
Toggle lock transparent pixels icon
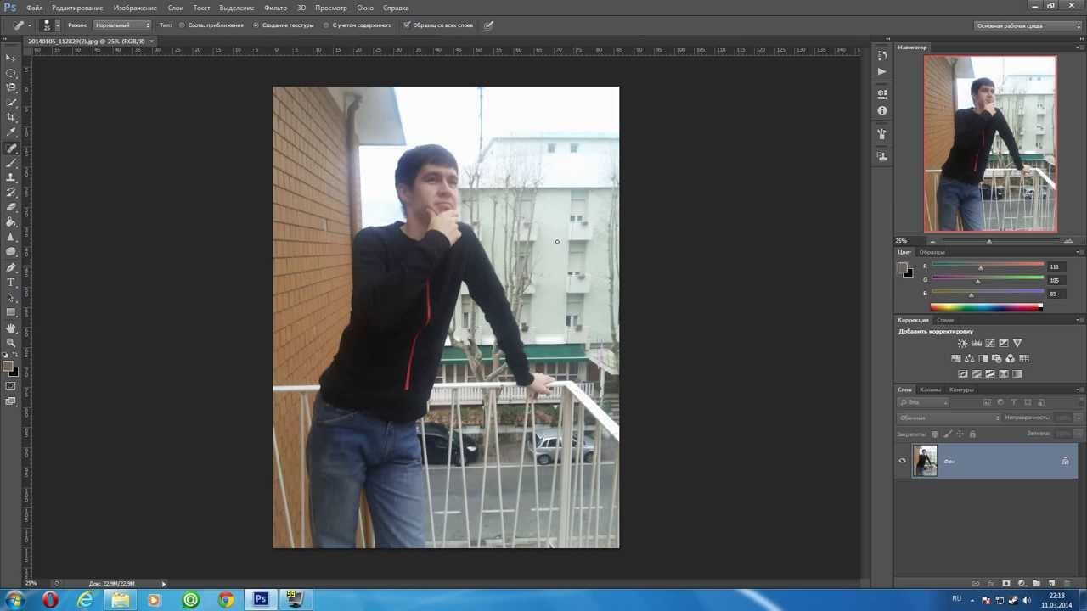coord(935,434)
